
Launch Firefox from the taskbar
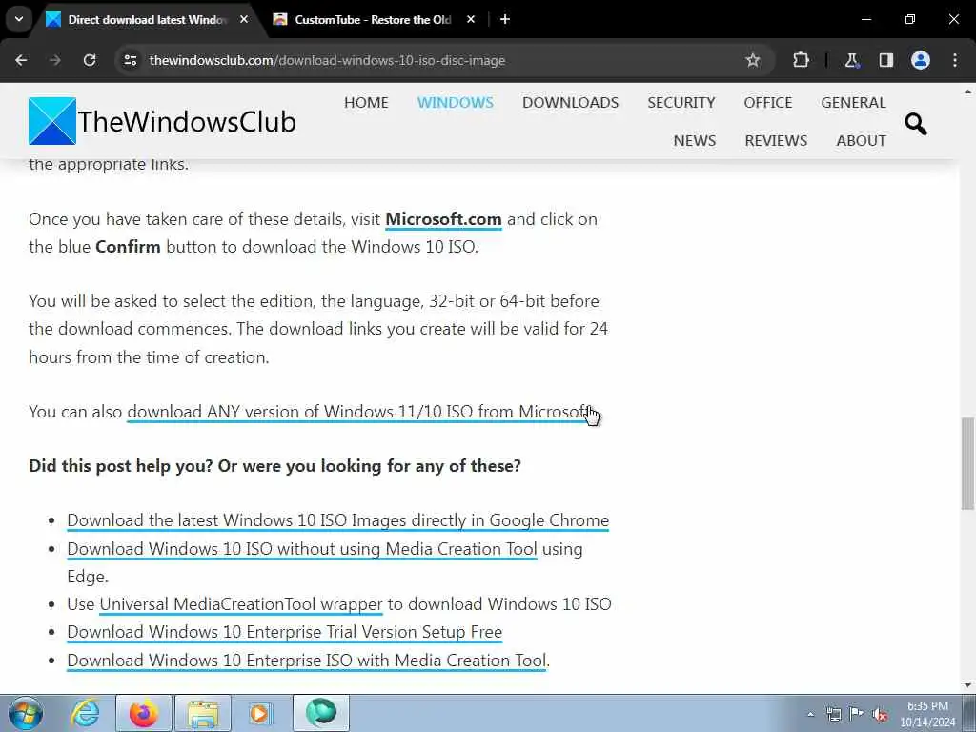pyautogui.click(x=143, y=713)
